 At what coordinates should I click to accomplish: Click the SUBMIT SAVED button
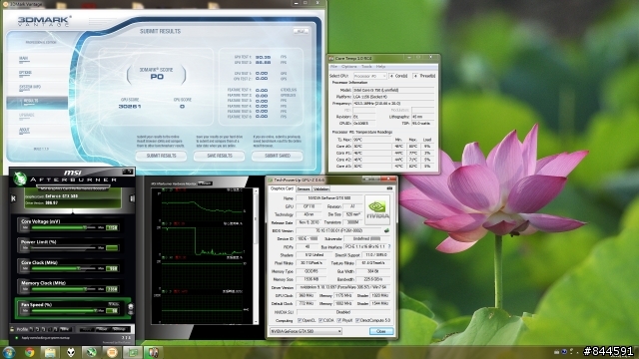tap(278, 156)
